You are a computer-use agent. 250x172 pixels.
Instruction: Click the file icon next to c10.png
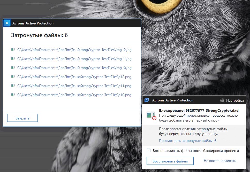tap(13, 95)
